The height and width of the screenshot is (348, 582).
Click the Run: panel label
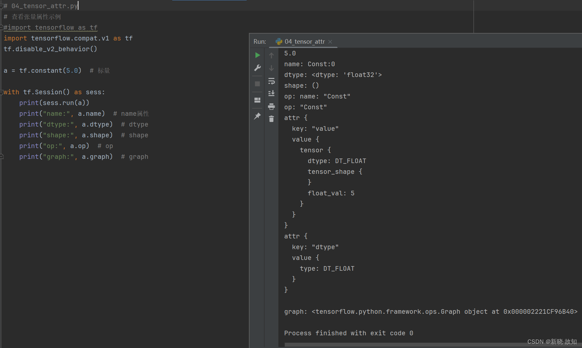coord(260,42)
